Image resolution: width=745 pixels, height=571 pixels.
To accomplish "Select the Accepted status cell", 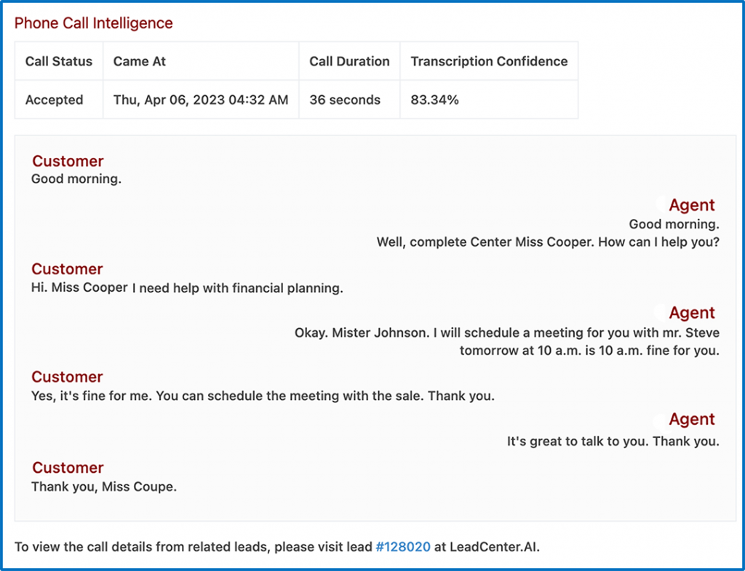I will pos(59,100).
